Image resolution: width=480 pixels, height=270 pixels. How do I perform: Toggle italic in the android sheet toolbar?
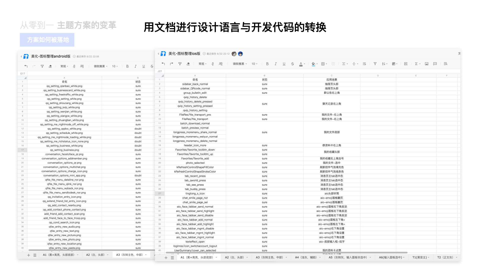[135, 66]
